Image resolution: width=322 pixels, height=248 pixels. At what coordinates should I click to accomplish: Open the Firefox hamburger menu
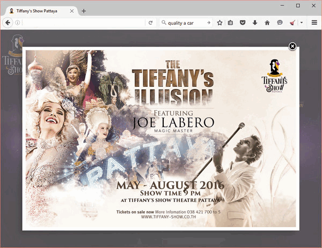(x=314, y=22)
